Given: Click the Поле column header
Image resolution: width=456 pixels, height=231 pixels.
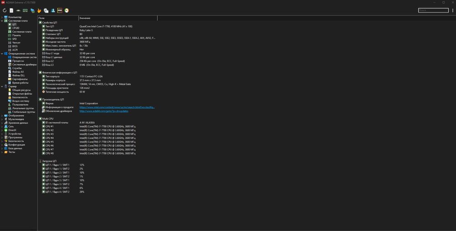Looking at the screenshot, I should pyautogui.click(x=58, y=18).
